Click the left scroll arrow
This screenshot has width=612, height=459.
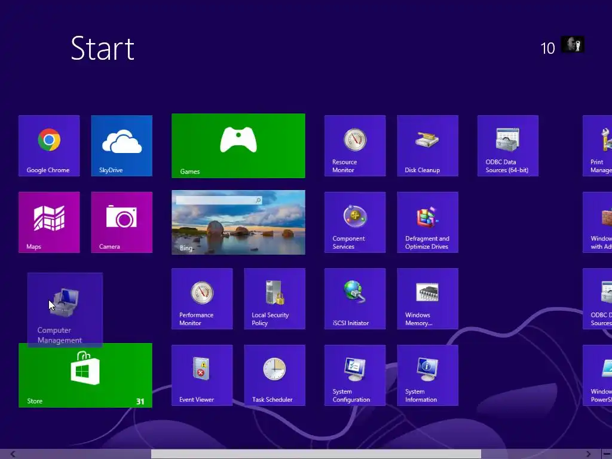pos(13,454)
